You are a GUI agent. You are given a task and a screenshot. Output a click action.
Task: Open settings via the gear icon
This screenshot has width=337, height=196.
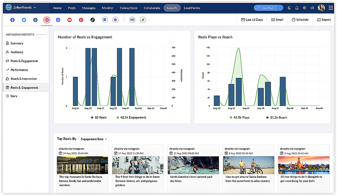(304, 8)
